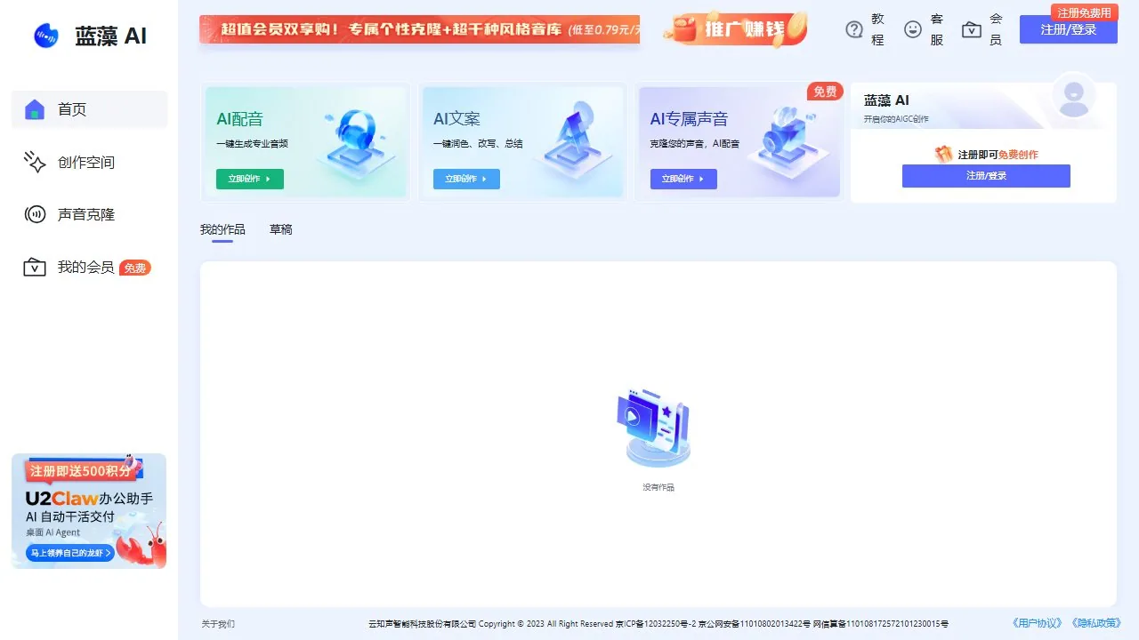The image size is (1139, 640).
Task: Click the 创作空间 sparkle icon
Action: (x=35, y=162)
